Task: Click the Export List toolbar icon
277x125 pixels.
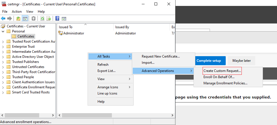Action: coord(48,18)
